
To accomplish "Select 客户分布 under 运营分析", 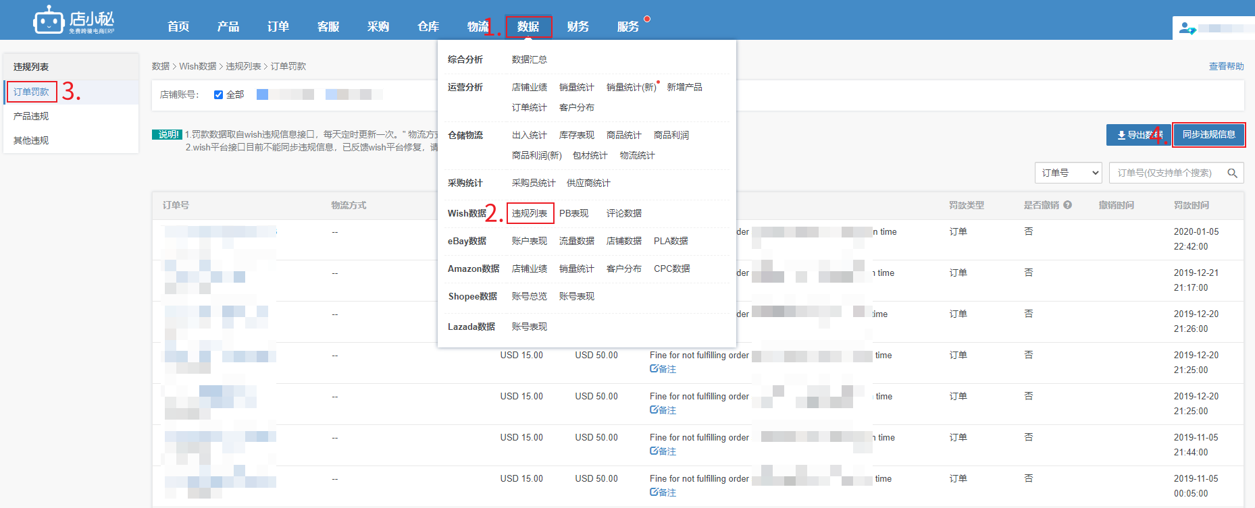I will pos(577,107).
